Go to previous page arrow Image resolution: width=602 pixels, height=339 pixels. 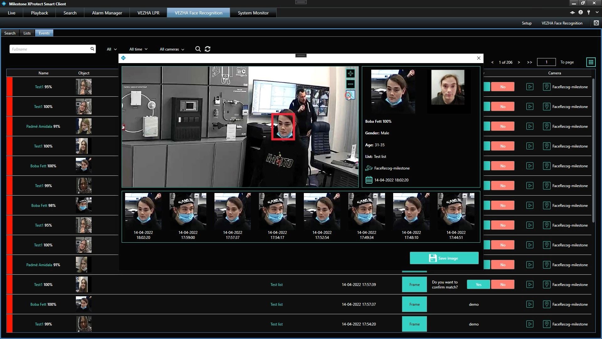pos(492,62)
